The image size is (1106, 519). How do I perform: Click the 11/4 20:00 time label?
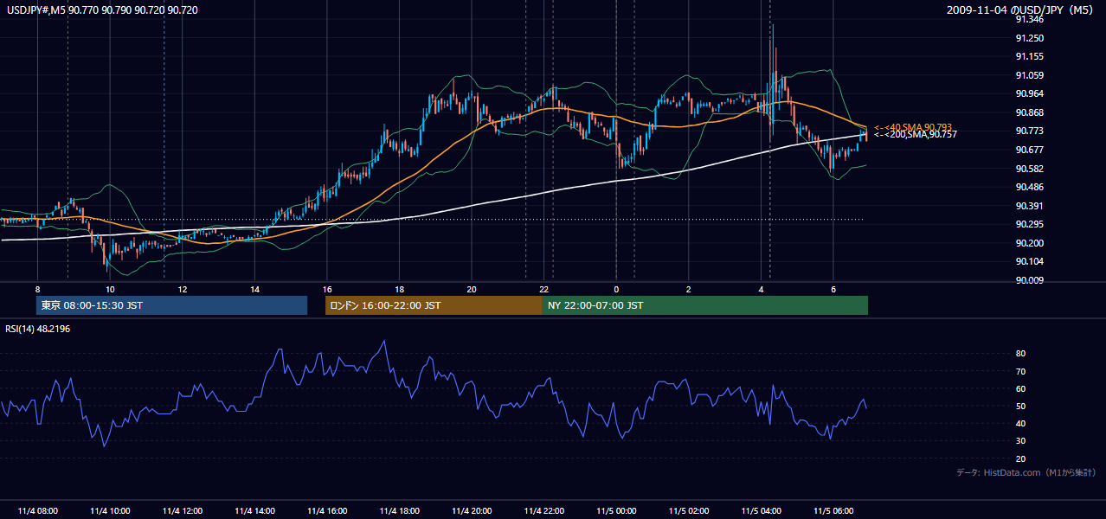[x=472, y=511]
